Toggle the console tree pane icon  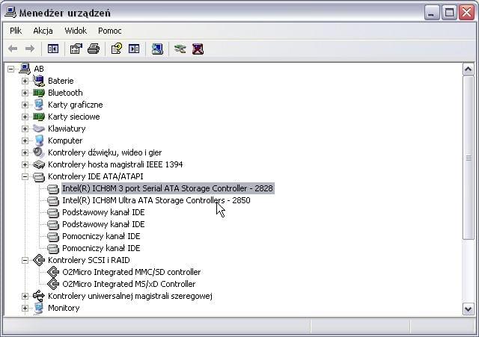53,49
